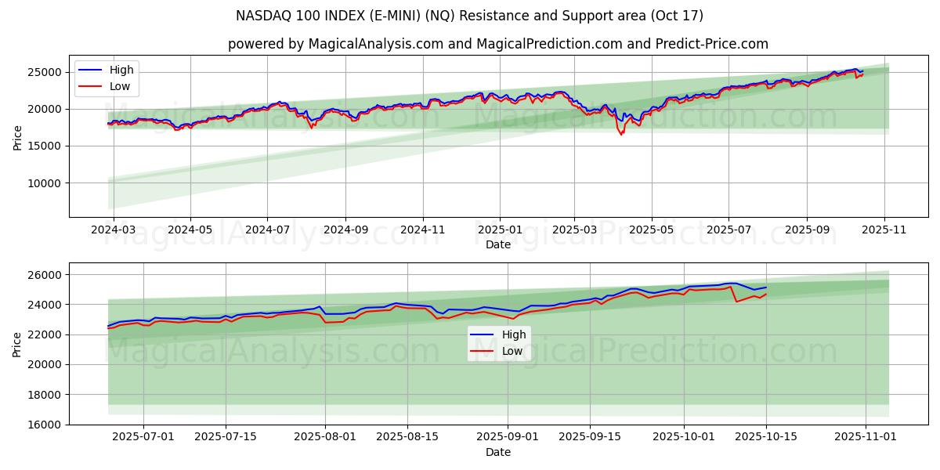Select the 26000 price label on bottom chart

(45, 275)
